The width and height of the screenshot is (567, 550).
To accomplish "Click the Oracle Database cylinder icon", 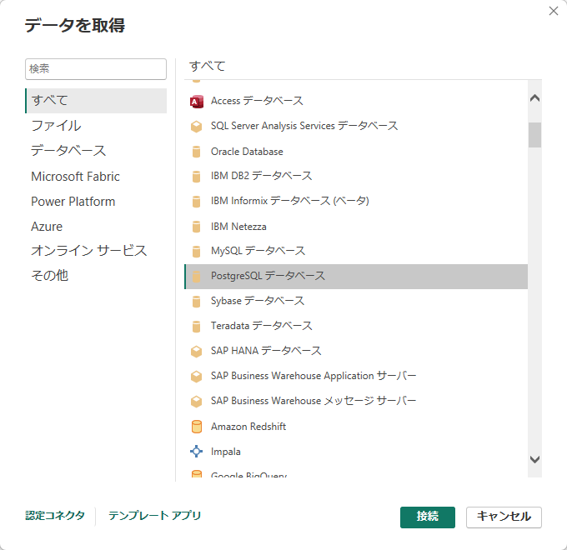I will [196, 152].
